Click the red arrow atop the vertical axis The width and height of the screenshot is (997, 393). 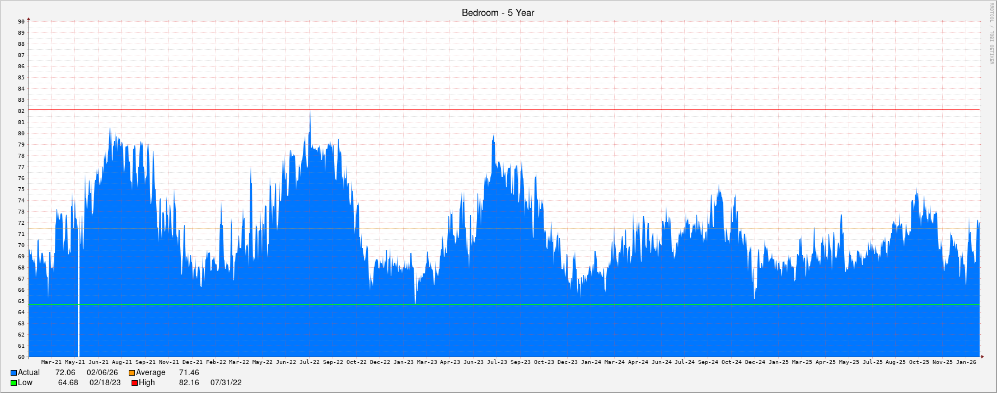[x=29, y=20]
